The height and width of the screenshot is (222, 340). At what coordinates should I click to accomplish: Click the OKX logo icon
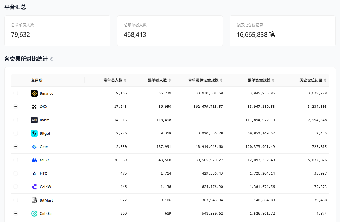click(x=34, y=107)
